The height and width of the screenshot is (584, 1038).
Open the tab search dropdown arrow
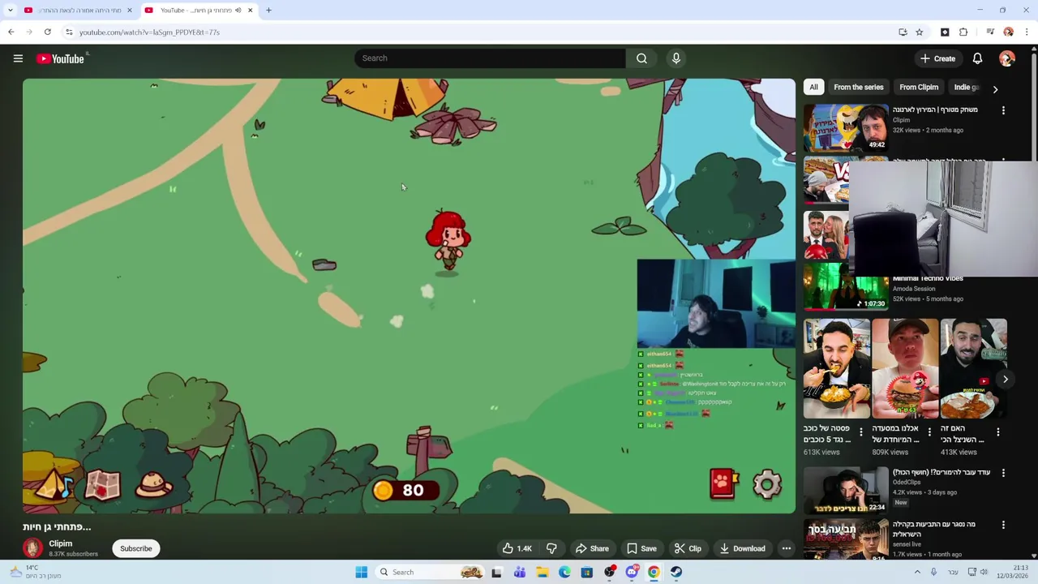click(x=10, y=11)
